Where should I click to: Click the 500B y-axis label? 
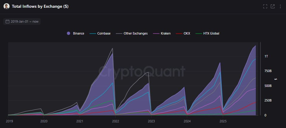point(268,86)
